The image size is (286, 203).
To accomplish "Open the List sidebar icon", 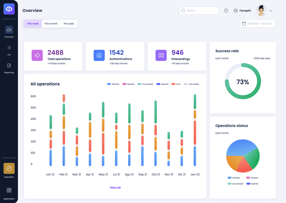I will pos(9,48).
